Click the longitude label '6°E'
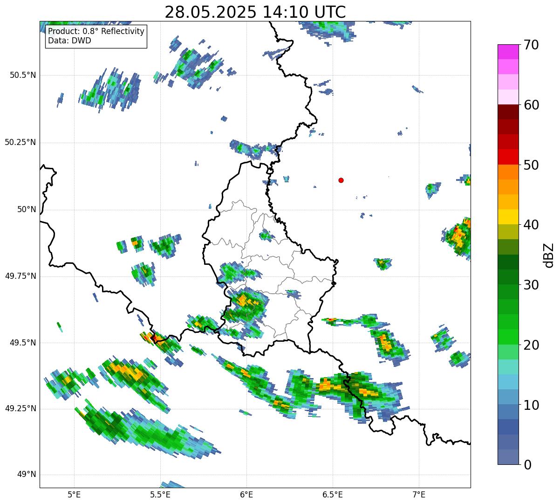 [246, 494]
